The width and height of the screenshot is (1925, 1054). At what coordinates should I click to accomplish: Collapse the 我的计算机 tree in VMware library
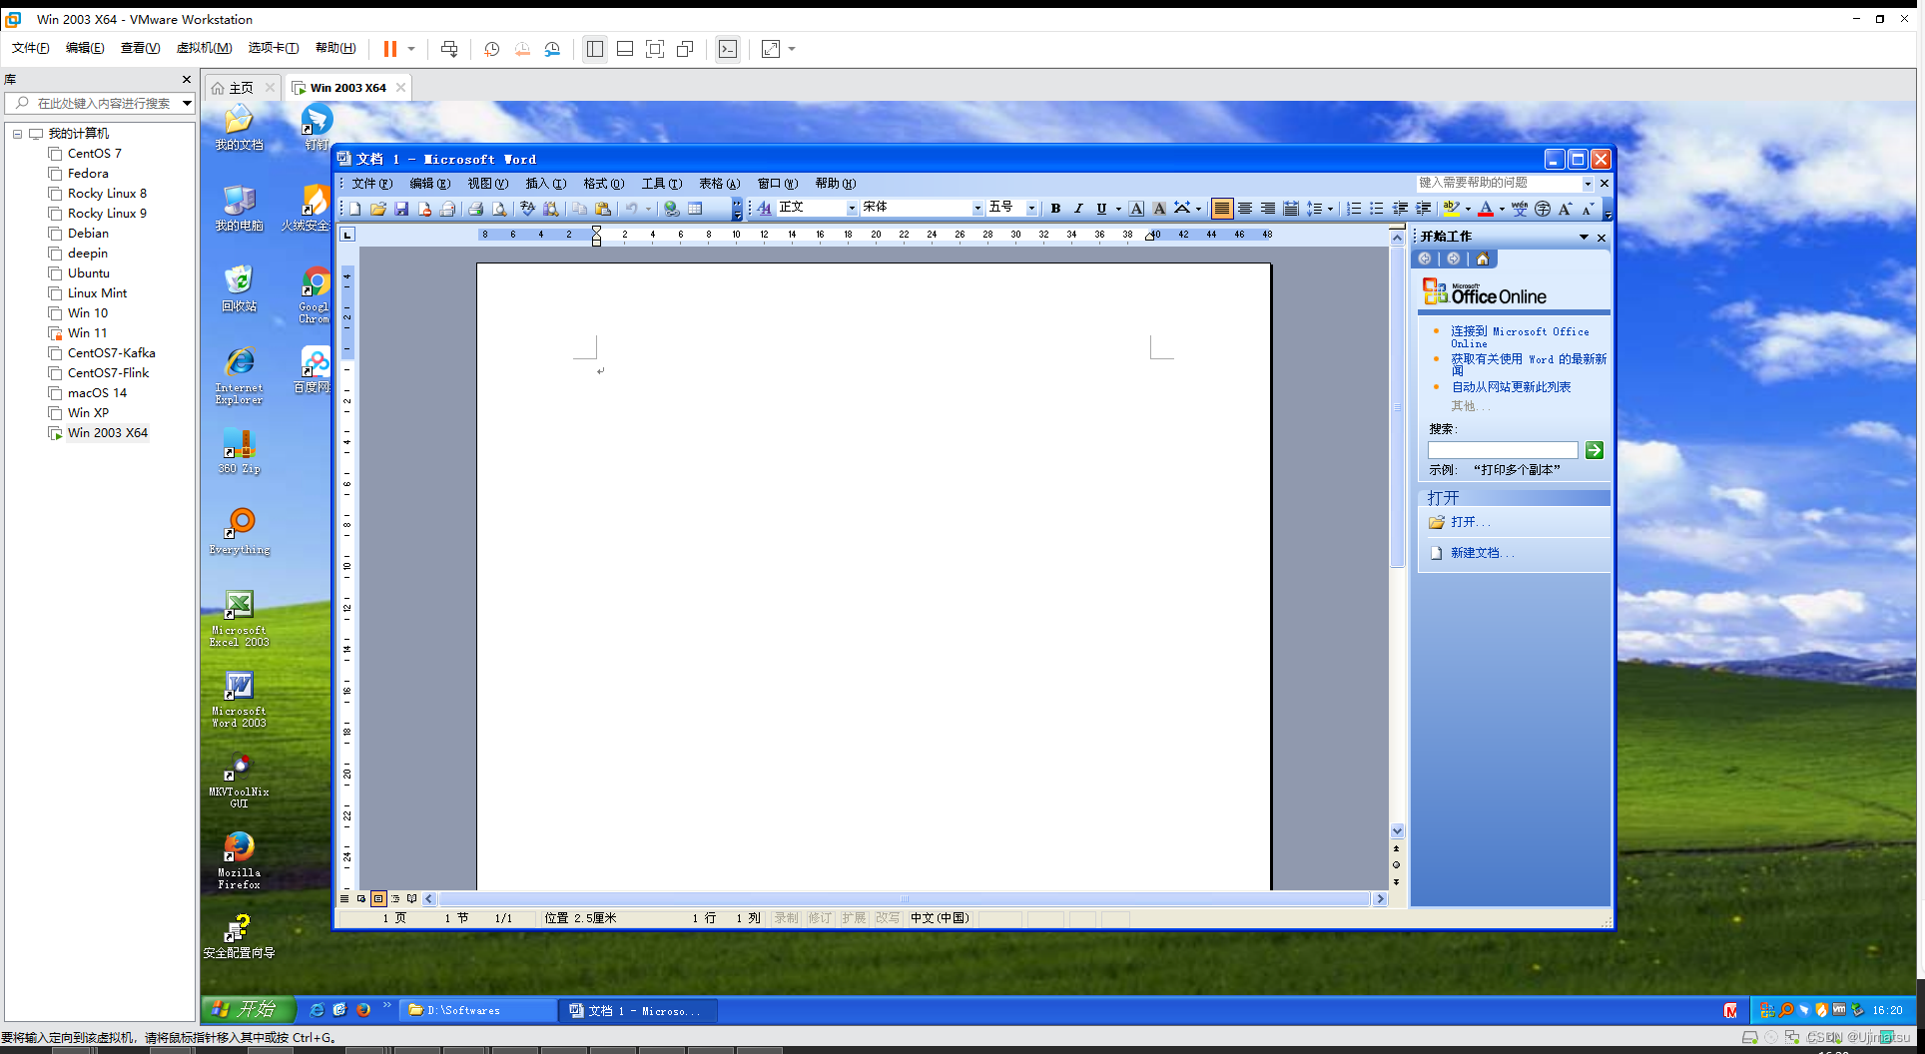coord(17,134)
